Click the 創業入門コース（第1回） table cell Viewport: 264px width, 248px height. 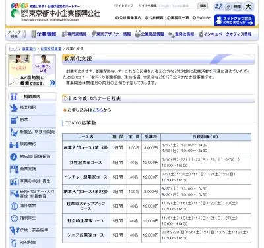86,147
